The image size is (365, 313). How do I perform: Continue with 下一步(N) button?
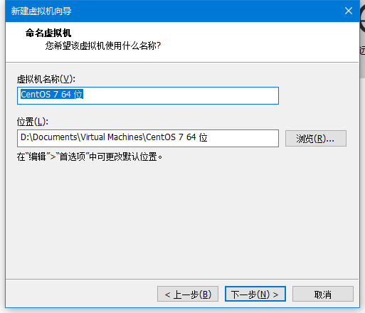[x=255, y=294]
